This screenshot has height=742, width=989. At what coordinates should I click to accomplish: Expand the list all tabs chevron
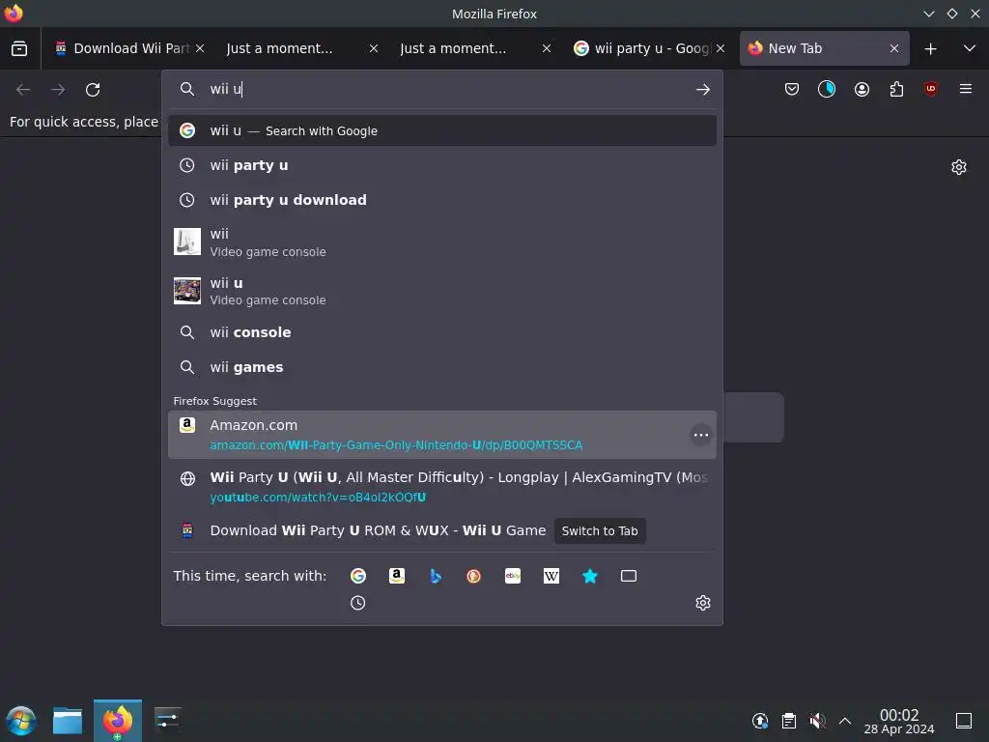point(970,48)
